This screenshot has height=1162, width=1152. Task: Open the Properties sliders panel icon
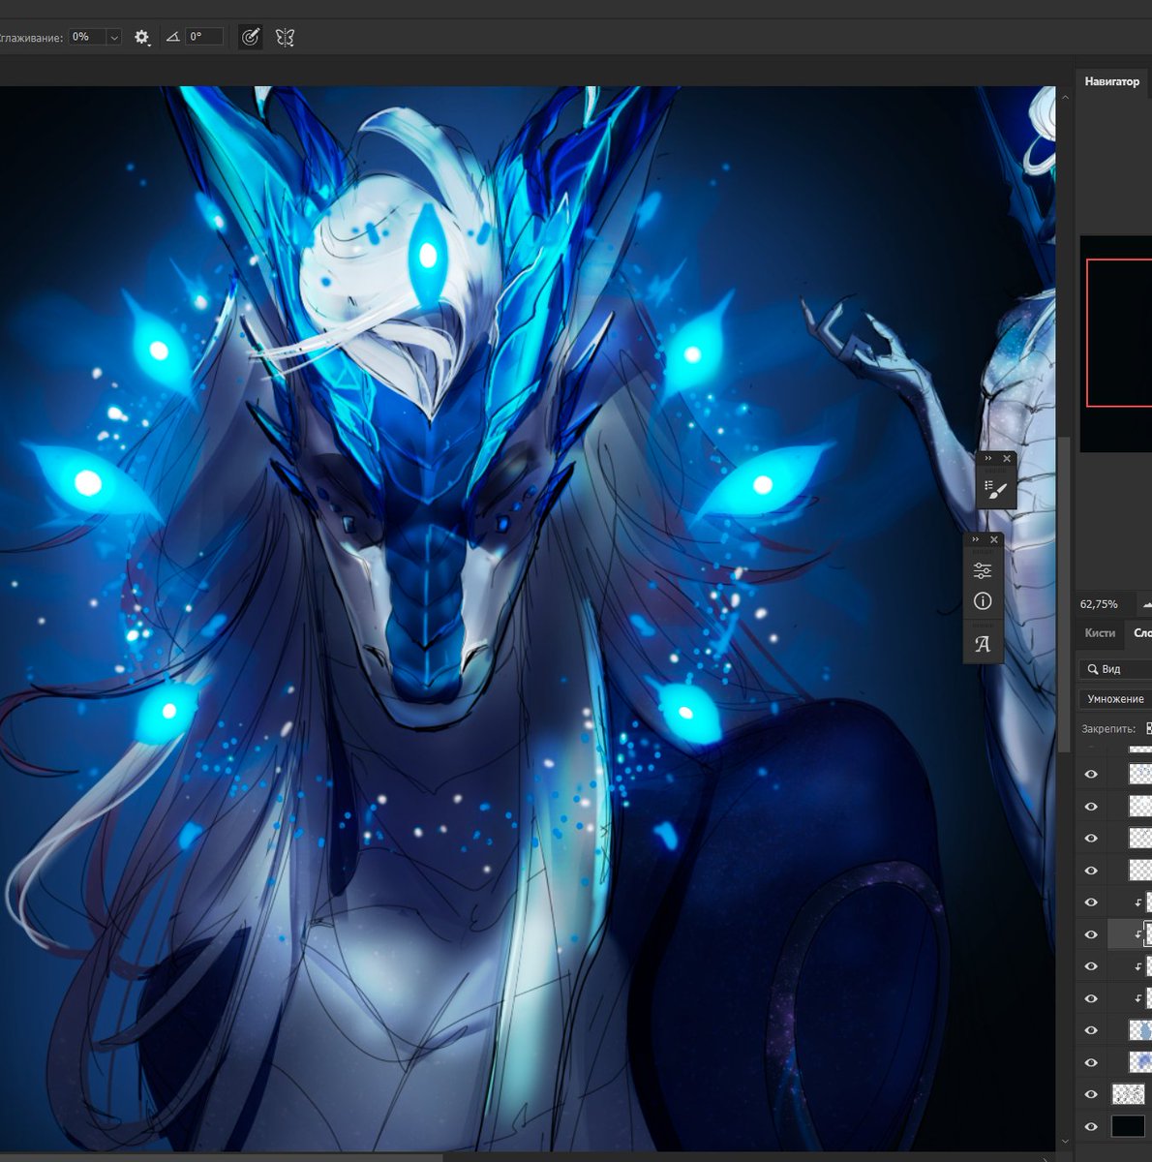(x=982, y=570)
